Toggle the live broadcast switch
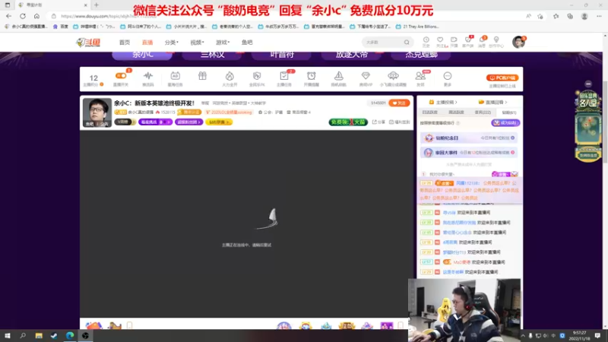The width and height of the screenshot is (608, 342). click(x=121, y=75)
